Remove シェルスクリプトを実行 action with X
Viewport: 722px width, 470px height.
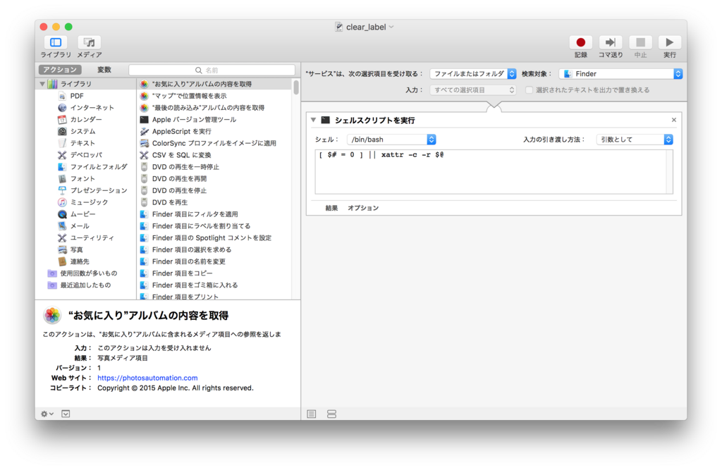point(673,120)
